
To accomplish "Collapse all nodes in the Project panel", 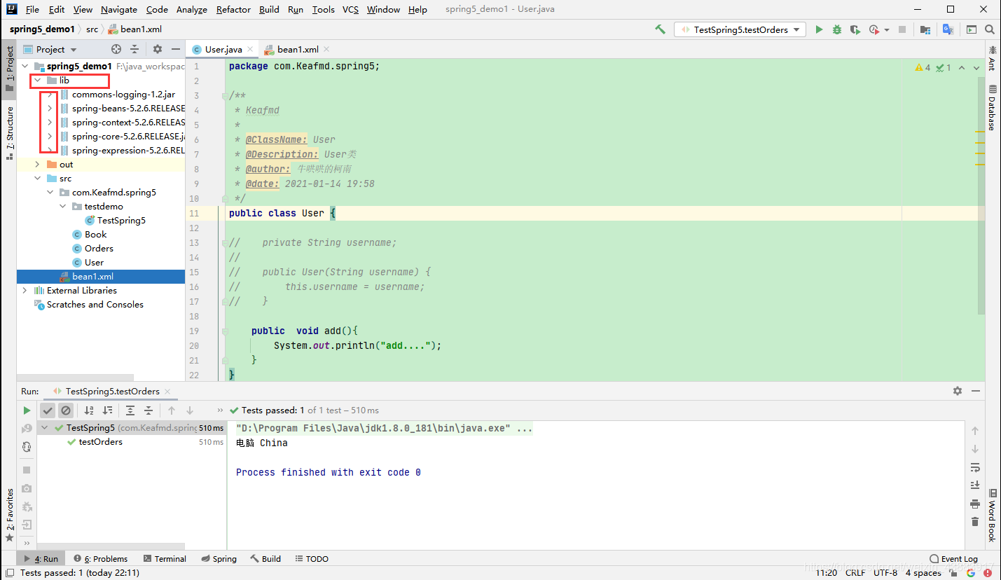I will (x=134, y=49).
